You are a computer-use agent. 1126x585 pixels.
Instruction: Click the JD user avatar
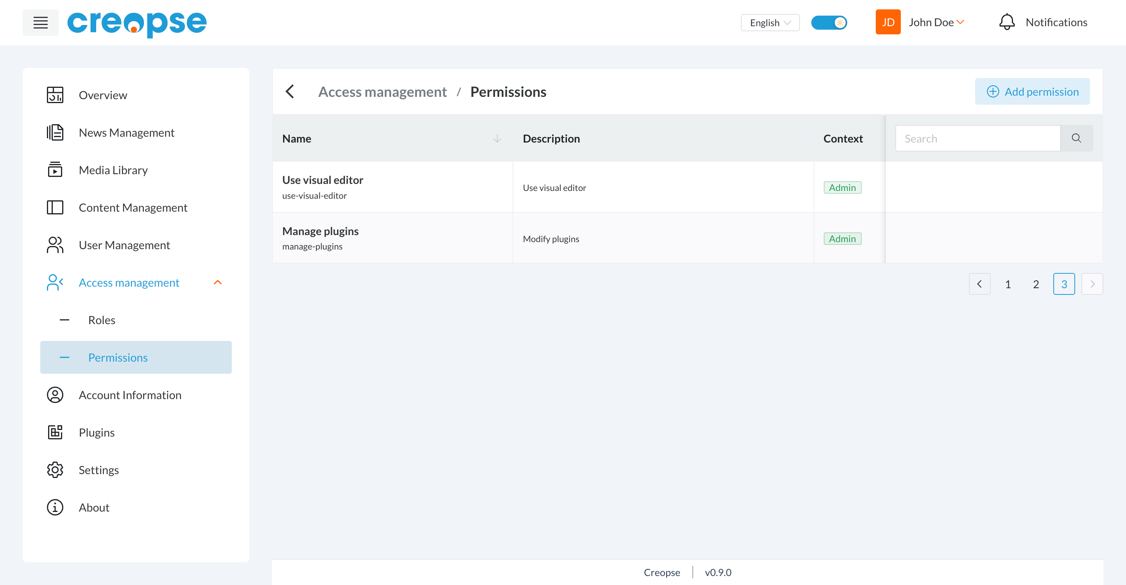pos(888,22)
